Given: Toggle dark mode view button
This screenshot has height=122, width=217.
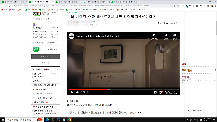Looking at the screenshot, I should point(195,111).
